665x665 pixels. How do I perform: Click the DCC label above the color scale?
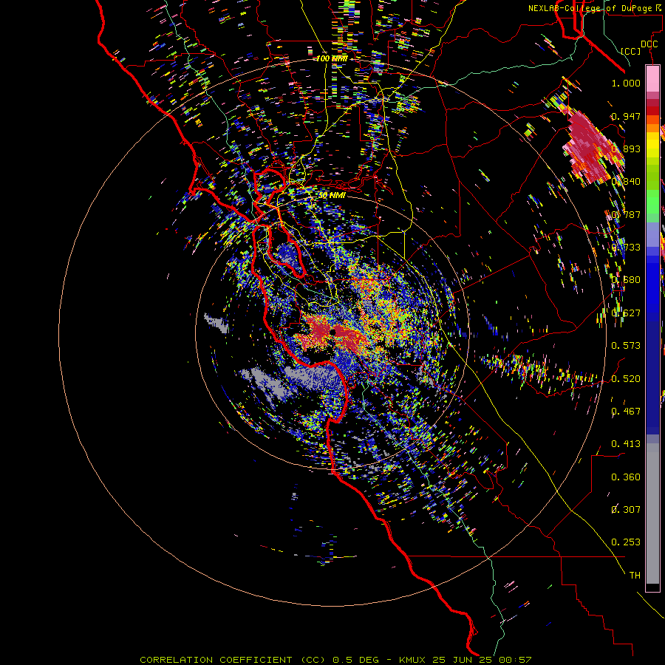tap(649, 44)
